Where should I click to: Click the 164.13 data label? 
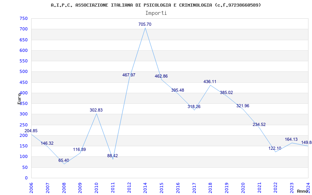tap(291, 139)
